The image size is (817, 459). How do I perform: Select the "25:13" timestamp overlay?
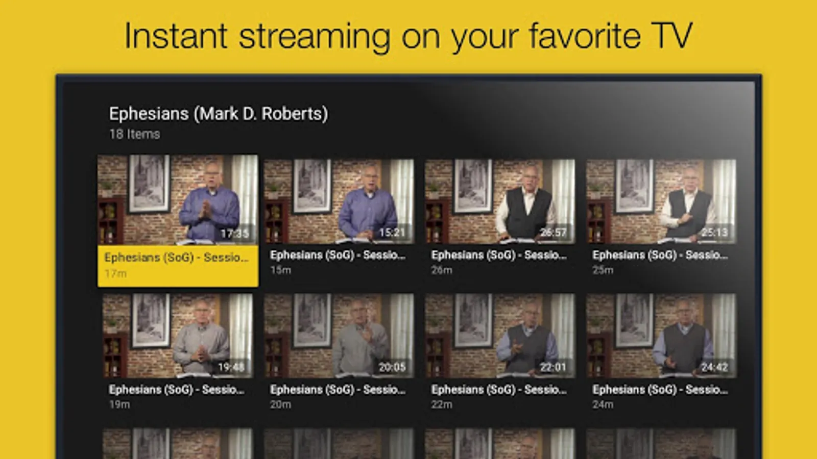point(714,233)
